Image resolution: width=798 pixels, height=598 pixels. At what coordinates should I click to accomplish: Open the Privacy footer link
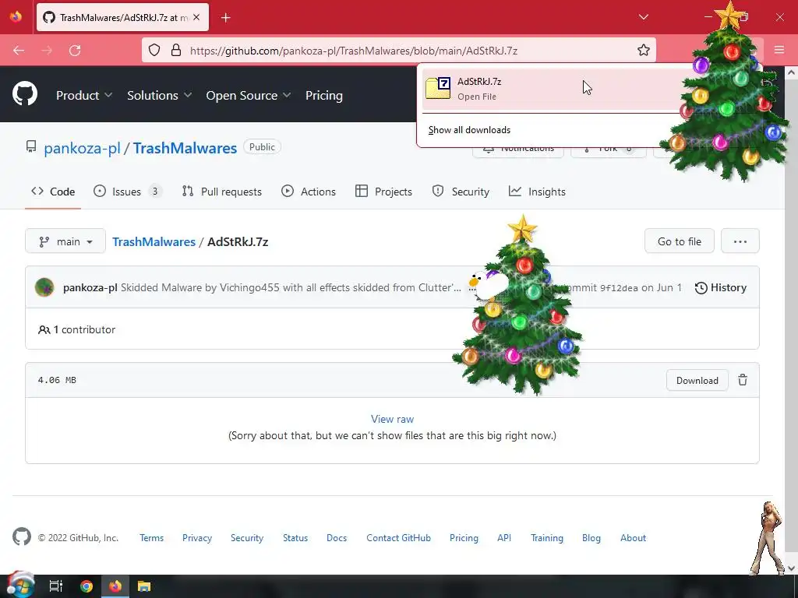(197, 538)
